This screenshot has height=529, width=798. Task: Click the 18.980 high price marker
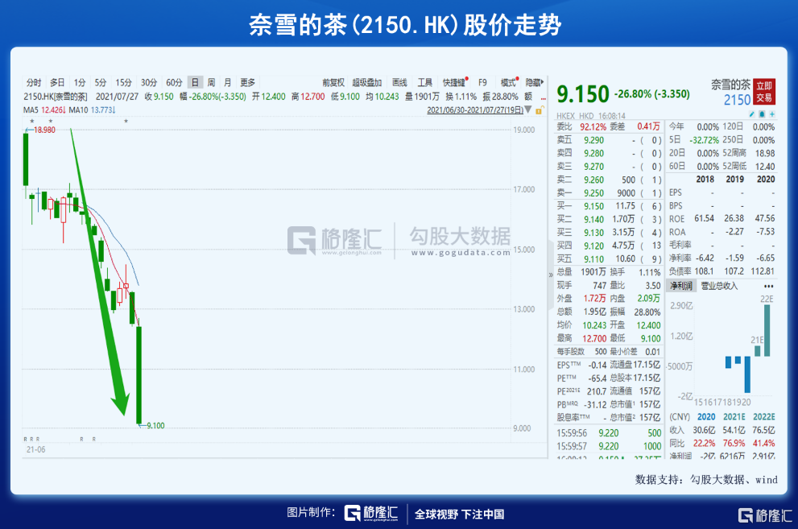click(x=44, y=130)
